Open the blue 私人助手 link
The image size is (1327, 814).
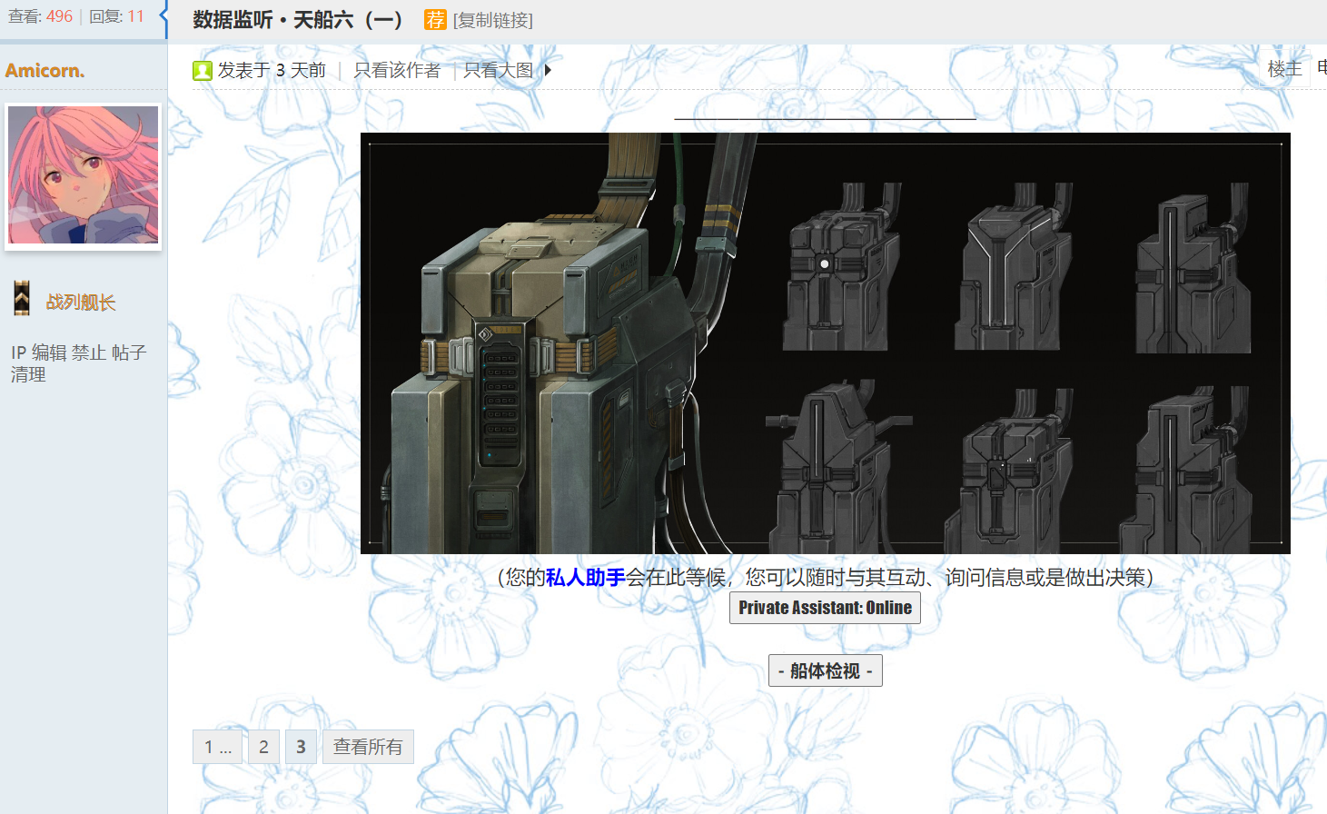(585, 577)
